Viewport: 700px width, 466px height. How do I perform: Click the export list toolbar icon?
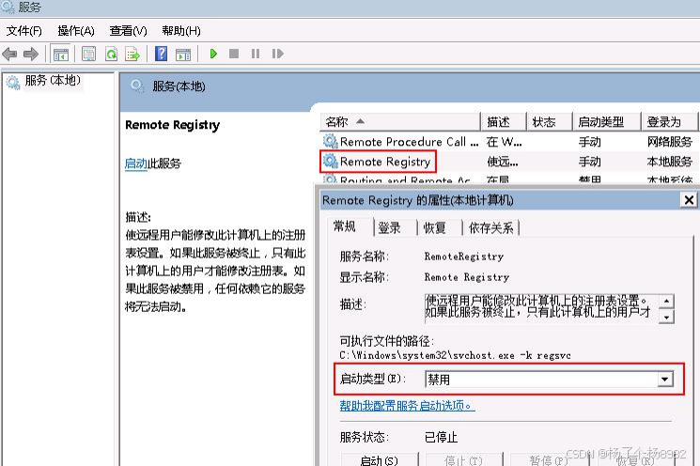click(132, 54)
